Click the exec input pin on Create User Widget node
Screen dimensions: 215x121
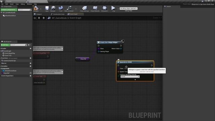98,46
